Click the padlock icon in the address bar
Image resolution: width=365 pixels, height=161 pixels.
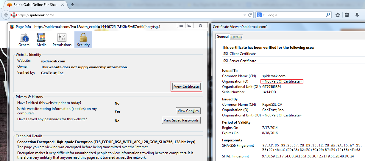(x=14, y=15)
